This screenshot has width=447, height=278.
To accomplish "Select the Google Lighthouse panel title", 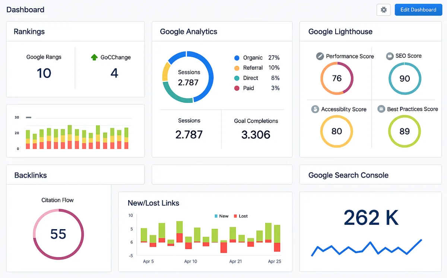I will (x=340, y=32).
